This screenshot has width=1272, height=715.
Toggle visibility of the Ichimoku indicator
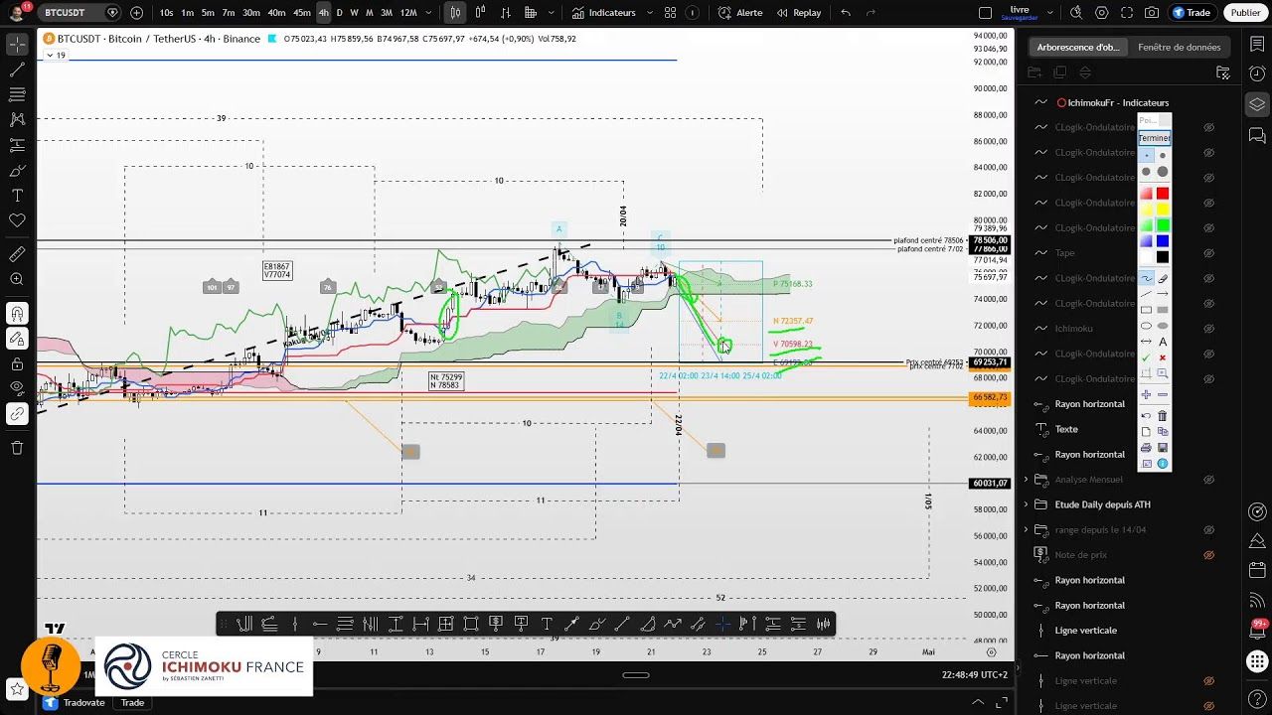(1209, 329)
